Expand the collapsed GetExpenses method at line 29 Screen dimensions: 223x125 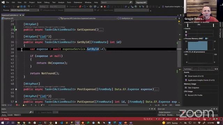[x=16, y=30]
